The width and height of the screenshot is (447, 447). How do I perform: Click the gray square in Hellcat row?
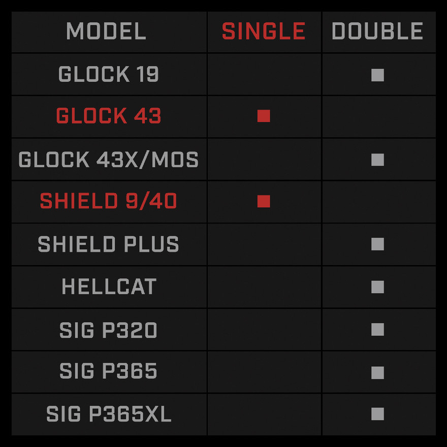pos(377,287)
